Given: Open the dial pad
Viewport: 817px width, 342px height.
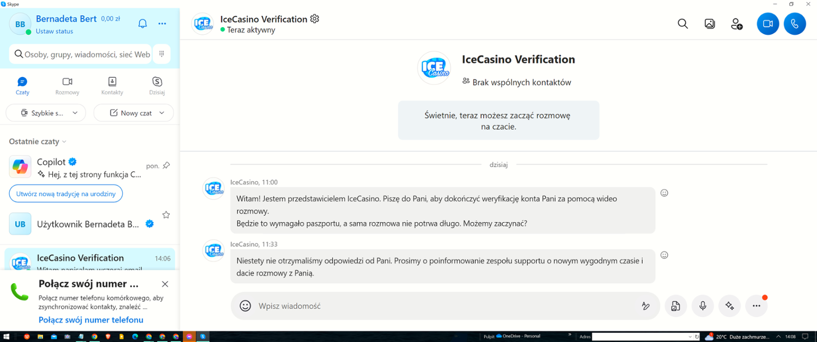Looking at the screenshot, I should point(162,54).
